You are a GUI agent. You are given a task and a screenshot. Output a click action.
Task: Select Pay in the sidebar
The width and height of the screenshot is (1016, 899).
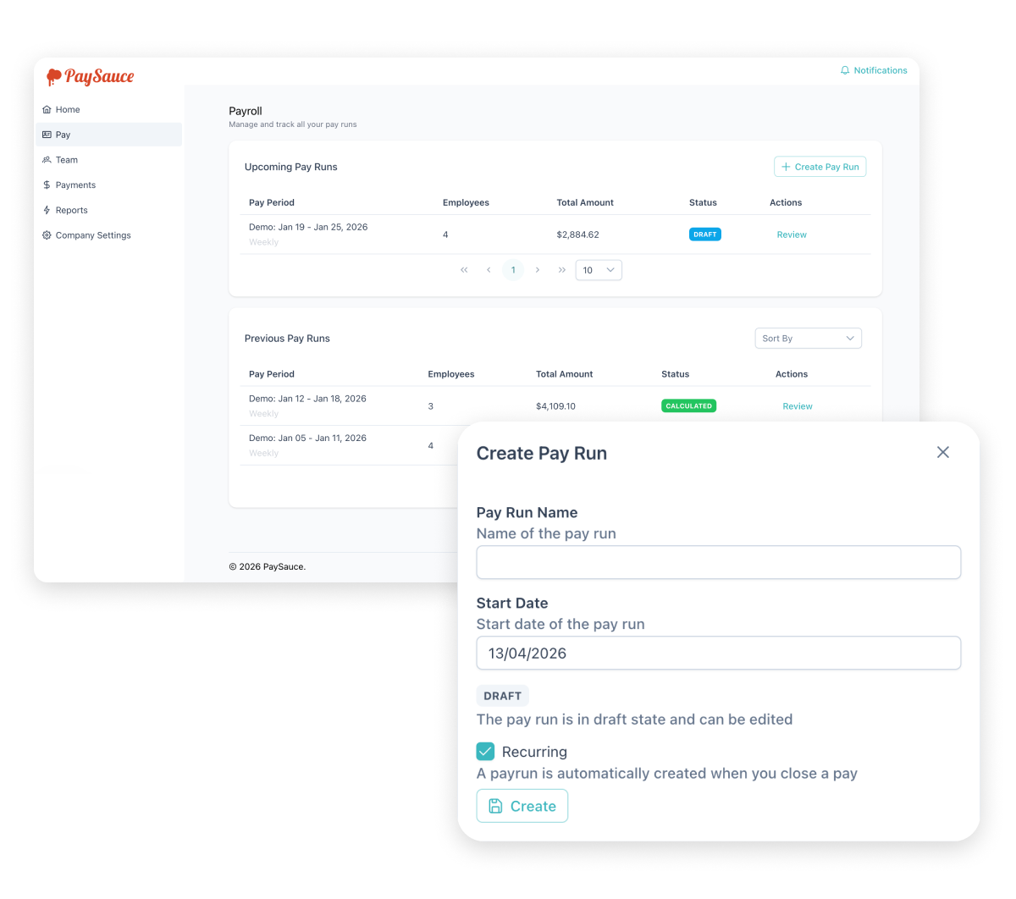[x=63, y=135]
